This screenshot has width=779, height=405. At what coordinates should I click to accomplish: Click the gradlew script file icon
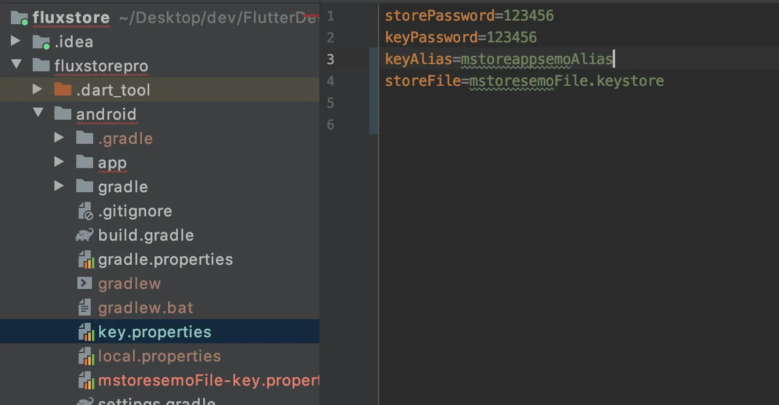coord(85,283)
